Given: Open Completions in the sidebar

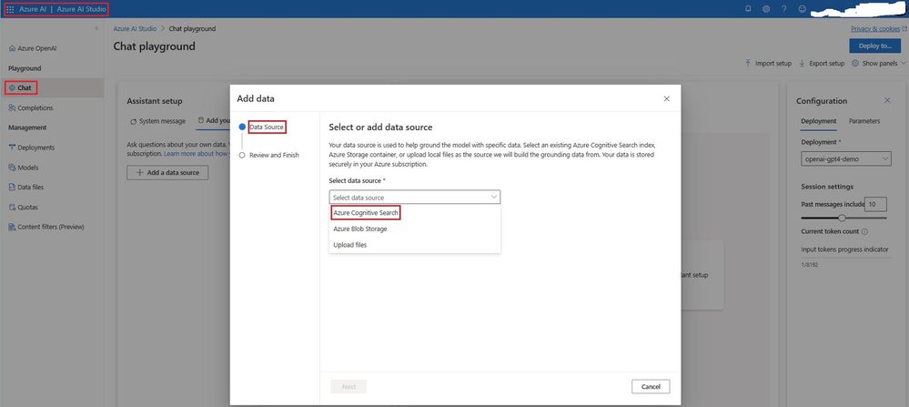Looking at the screenshot, I should tap(31, 107).
